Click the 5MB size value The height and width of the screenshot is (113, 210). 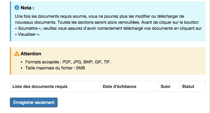tap(80, 68)
